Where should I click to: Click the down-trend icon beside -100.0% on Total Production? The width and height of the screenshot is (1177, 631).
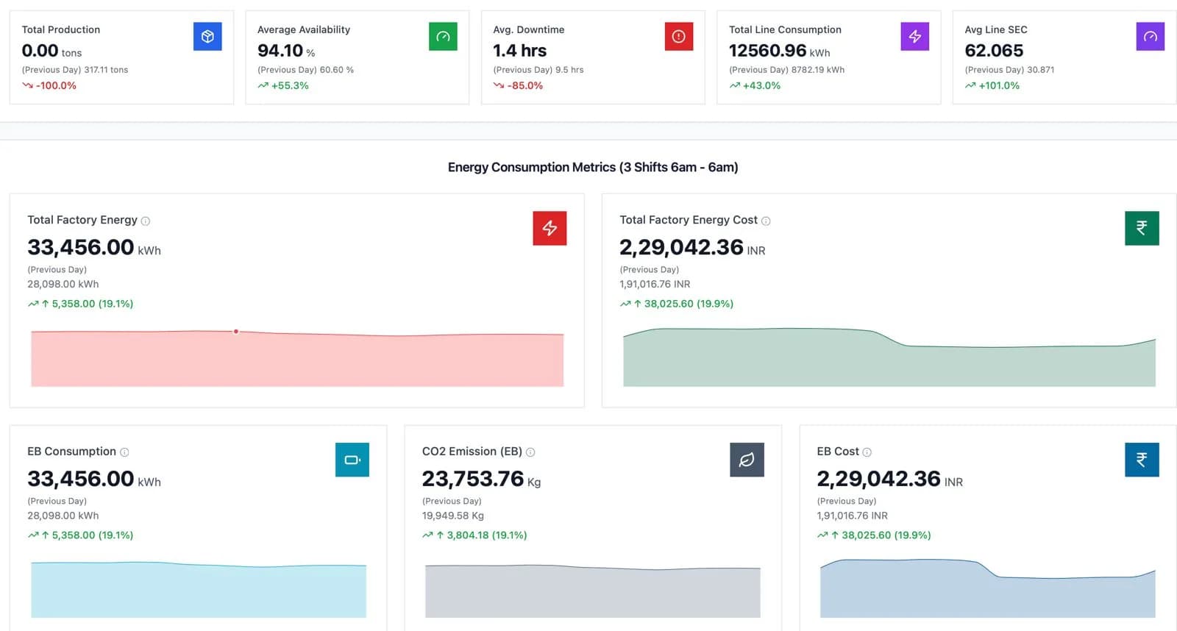(27, 85)
